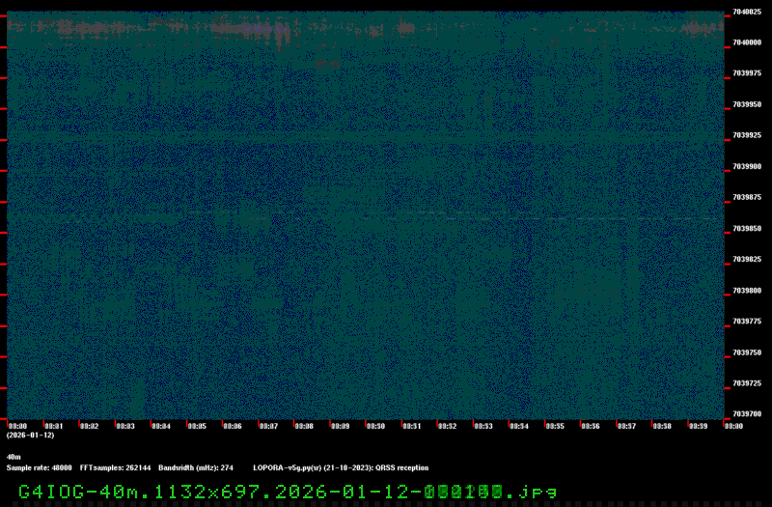Click the Sample rate: 48000 text

pos(40,467)
